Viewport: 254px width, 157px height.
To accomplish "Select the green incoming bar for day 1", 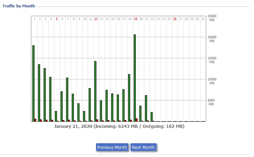I will pyautogui.click(x=33, y=84).
